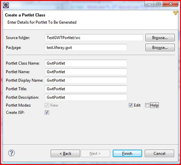Click the Source folder text field
This screenshot has width=181, height=165.
click(94, 37)
